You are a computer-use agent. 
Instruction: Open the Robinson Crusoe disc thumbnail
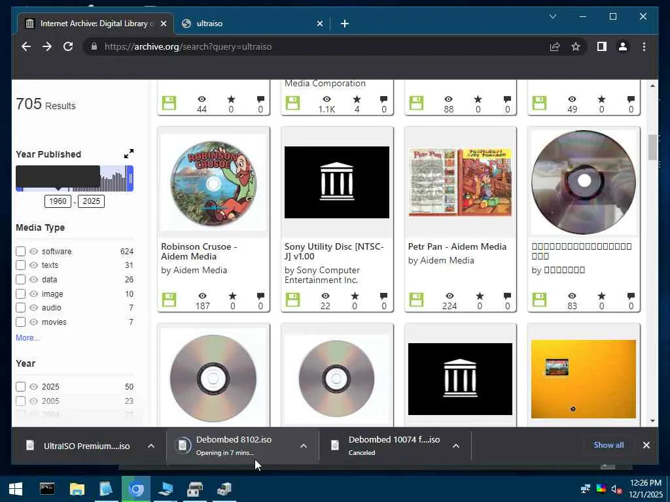[214, 183]
